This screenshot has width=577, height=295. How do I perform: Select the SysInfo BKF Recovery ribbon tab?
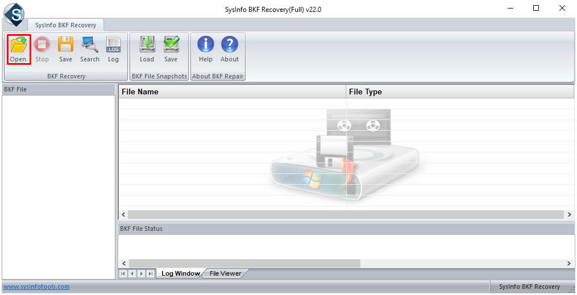(x=65, y=25)
